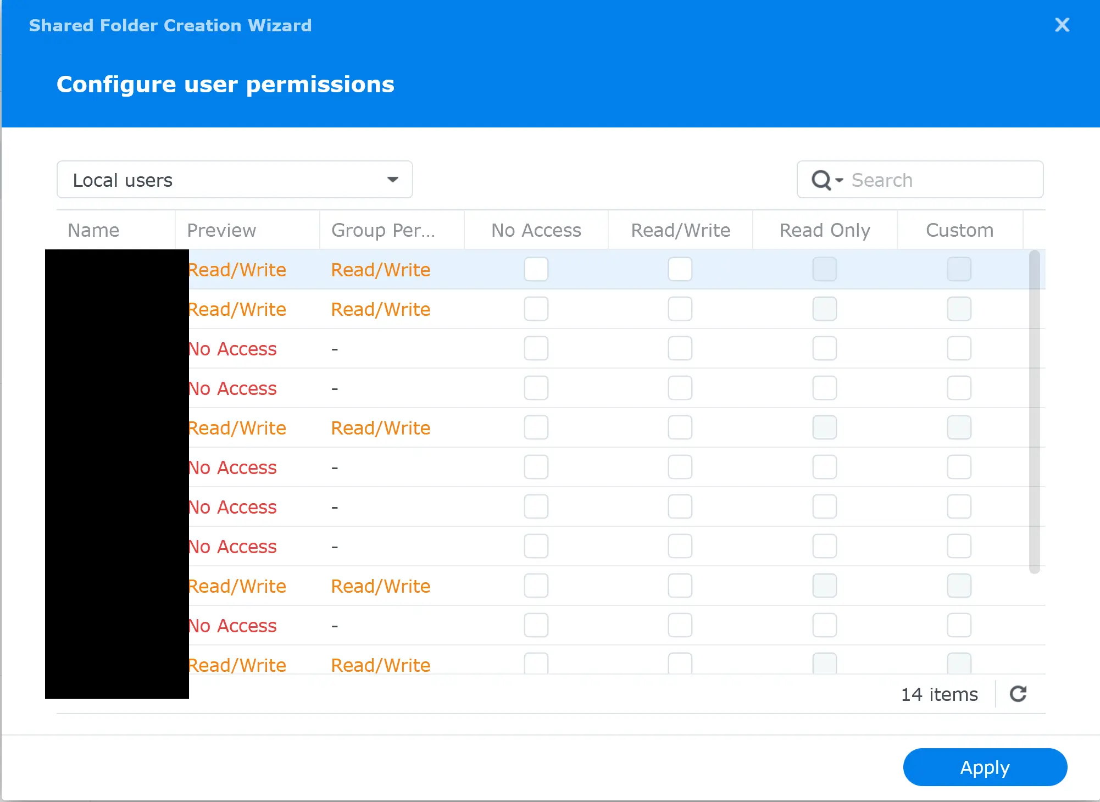Click the Apply button
The image size is (1100, 802).
[x=985, y=767]
